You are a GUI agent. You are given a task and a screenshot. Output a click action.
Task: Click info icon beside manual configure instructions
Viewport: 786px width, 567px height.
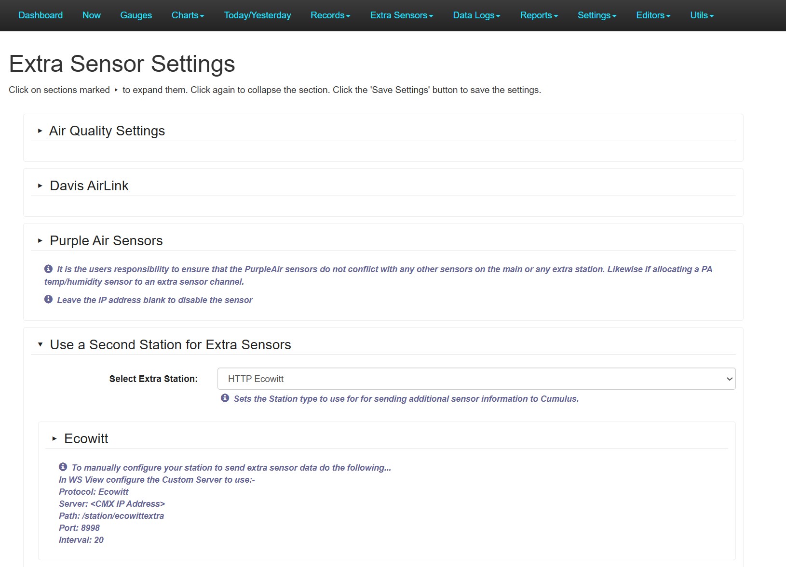(x=63, y=467)
